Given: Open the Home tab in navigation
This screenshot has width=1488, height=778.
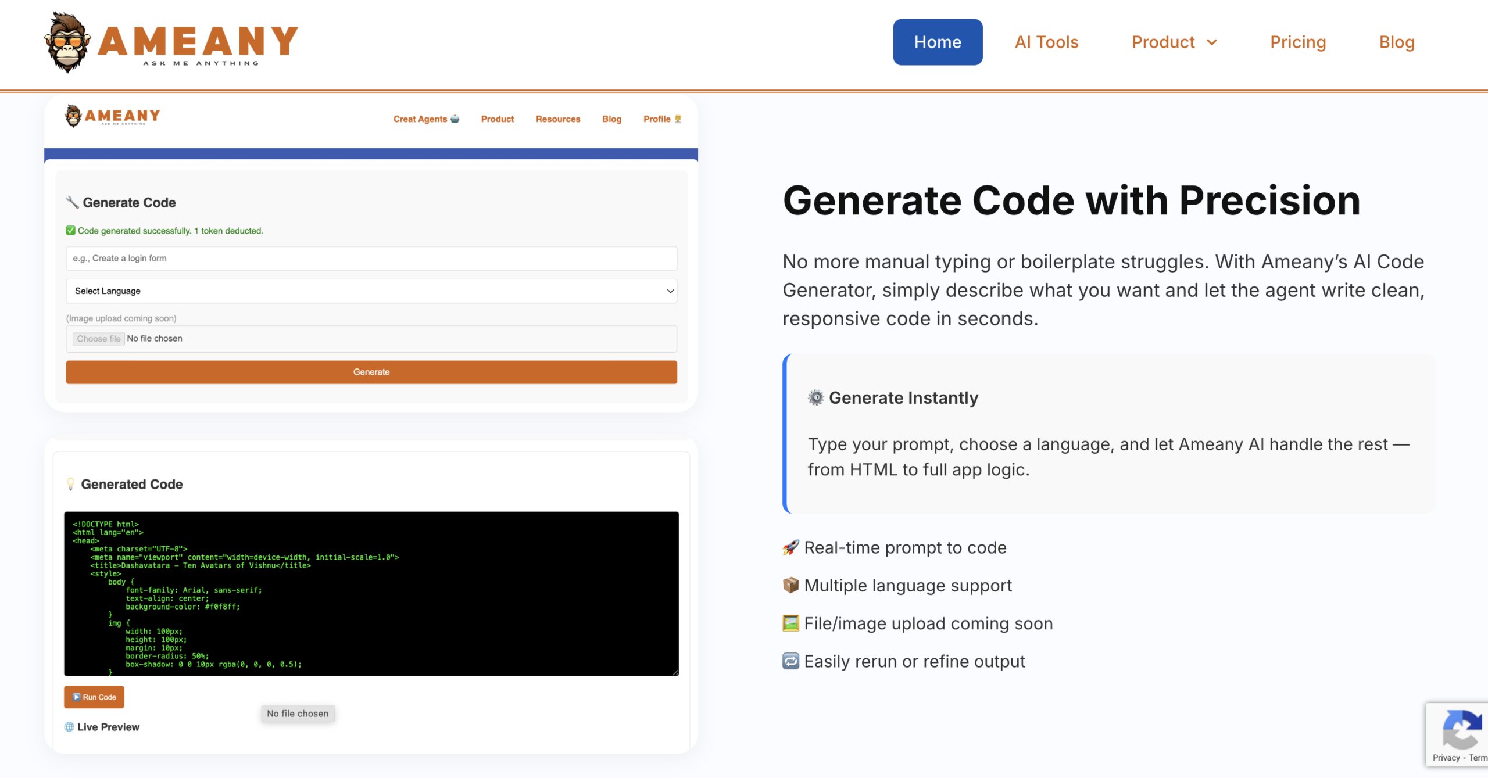Looking at the screenshot, I should pos(937,42).
